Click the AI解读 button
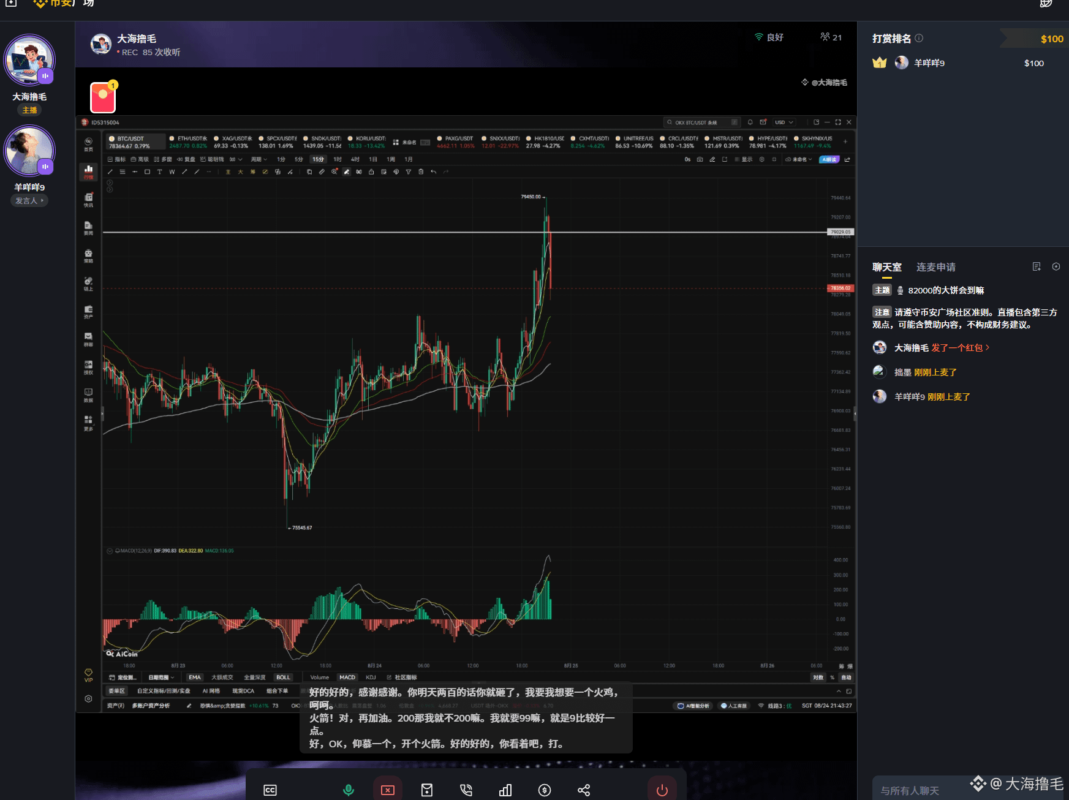The image size is (1069, 800). coord(829,159)
